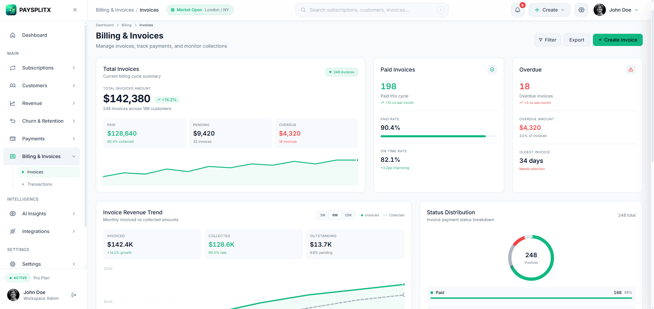654x309 pixels.
Task: Open the John Doe account menu arrow
Action: [x=637, y=10]
